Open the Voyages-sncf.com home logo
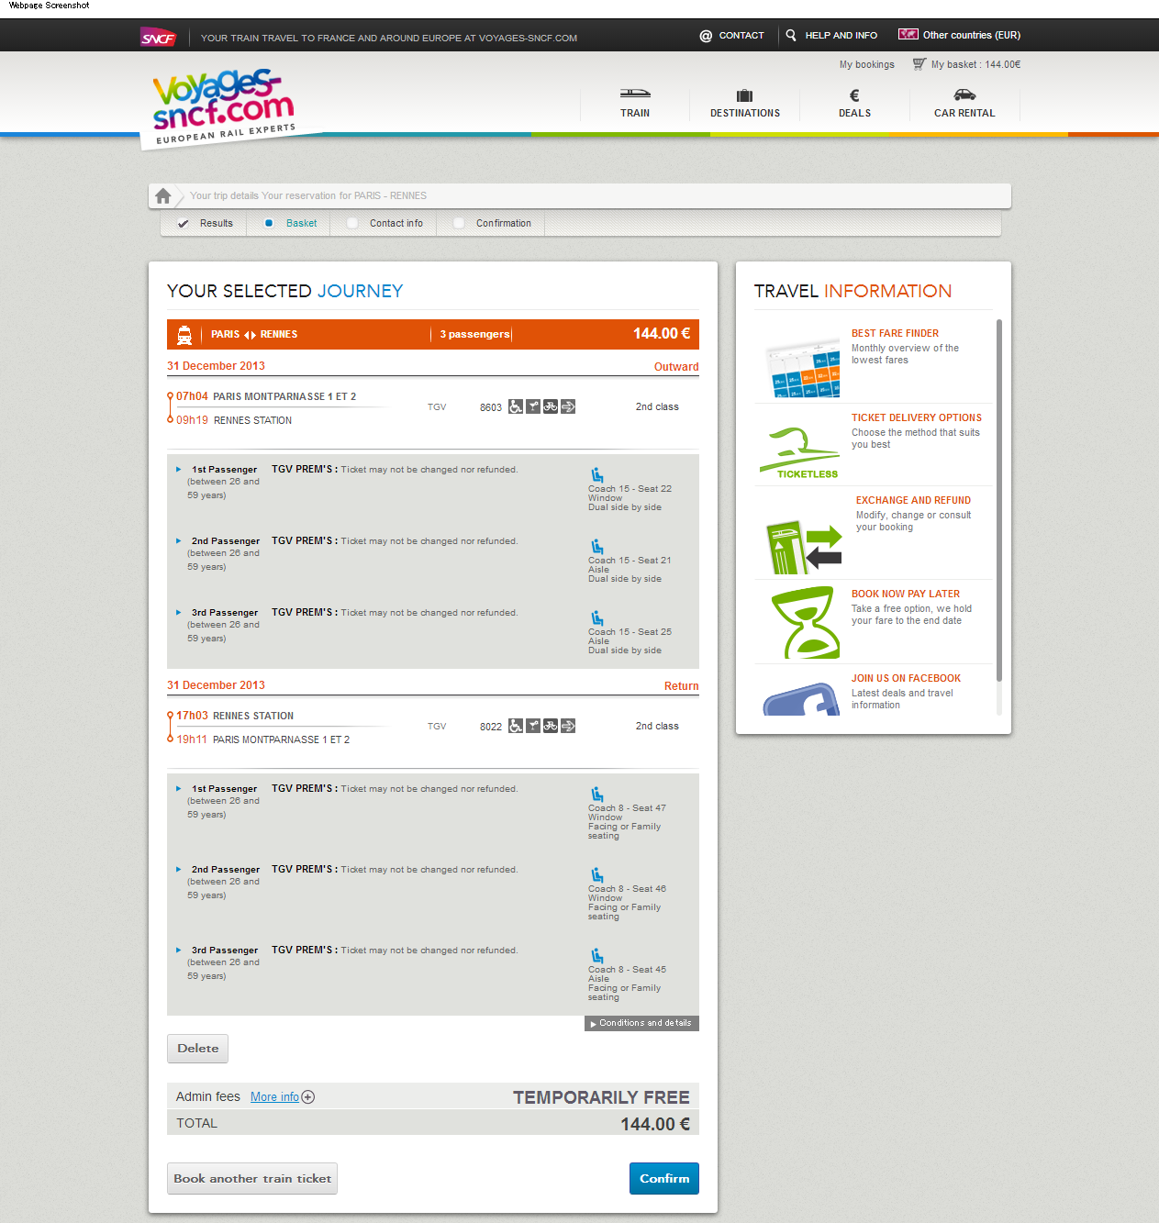Screen dimensions: 1159x1223 tap(223, 105)
